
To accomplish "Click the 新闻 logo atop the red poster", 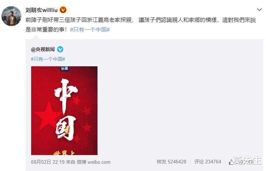I will pyautogui.click(x=64, y=68).
